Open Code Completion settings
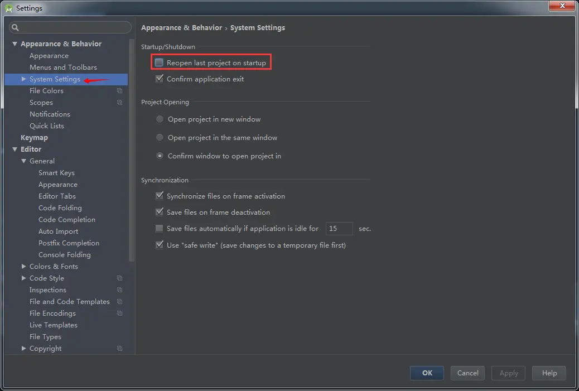 pyautogui.click(x=67, y=219)
